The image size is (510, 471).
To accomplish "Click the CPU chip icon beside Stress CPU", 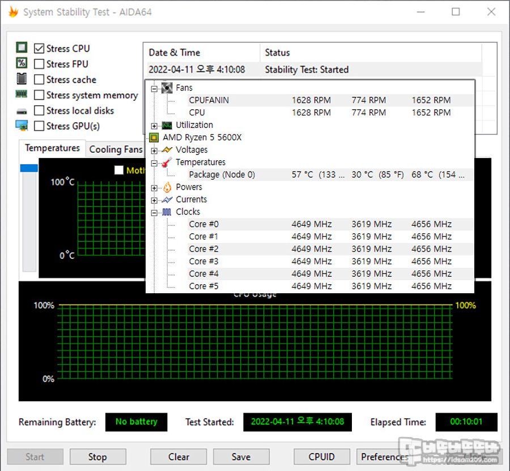I will point(22,48).
